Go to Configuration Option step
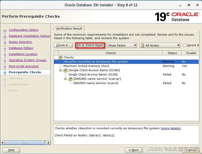 tap(23, 30)
